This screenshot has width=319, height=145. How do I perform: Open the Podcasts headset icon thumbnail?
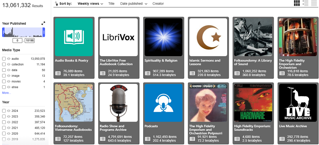163,103
